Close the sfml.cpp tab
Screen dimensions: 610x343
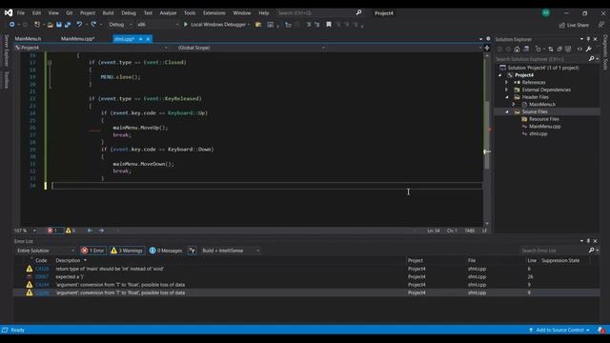point(149,39)
